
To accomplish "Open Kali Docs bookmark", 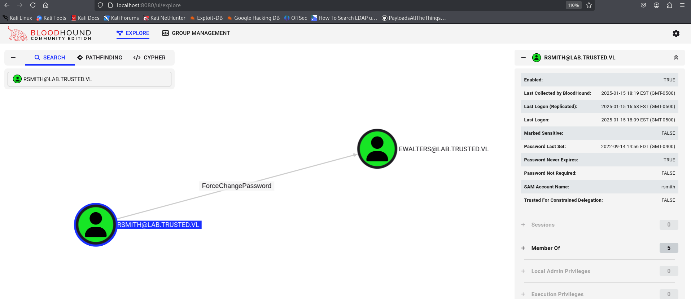I will pyautogui.click(x=85, y=18).
